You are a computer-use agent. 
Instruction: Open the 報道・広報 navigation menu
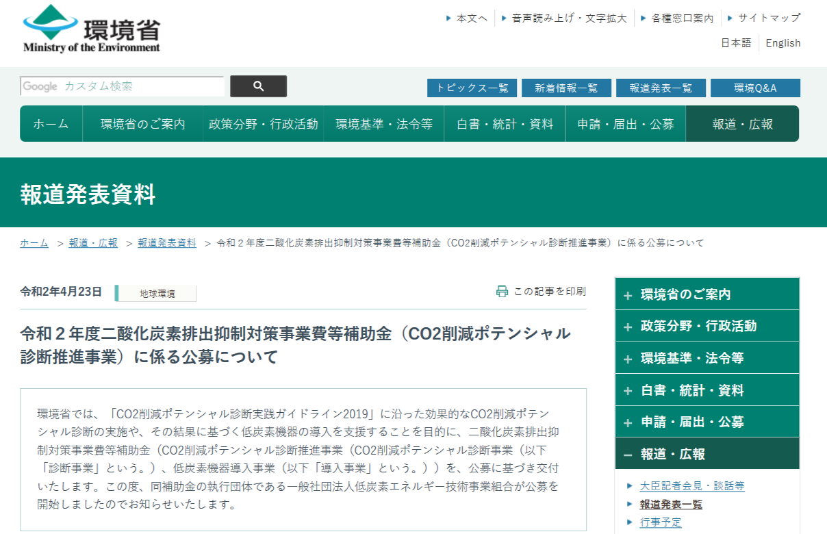742,123
